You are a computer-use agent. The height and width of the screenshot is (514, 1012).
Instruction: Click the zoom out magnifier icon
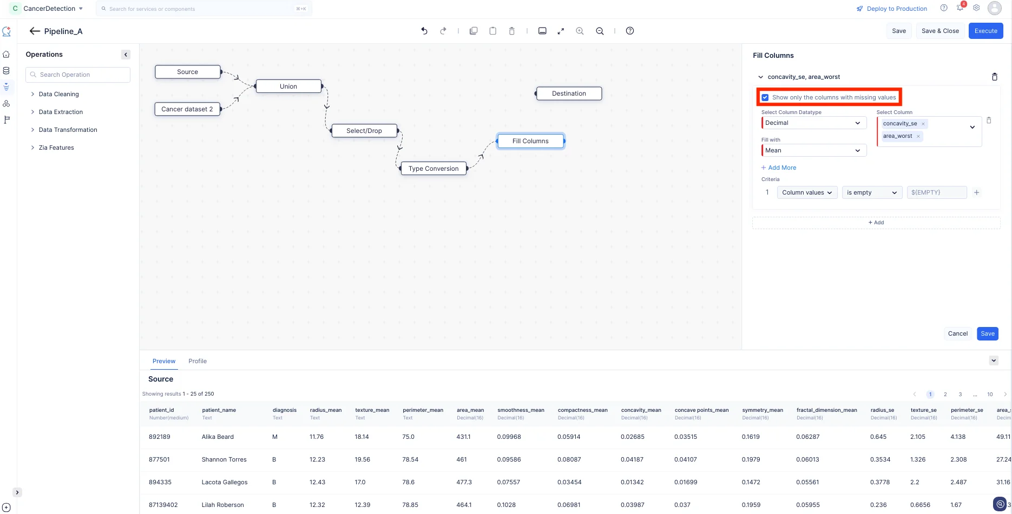[x=600, y=31]
